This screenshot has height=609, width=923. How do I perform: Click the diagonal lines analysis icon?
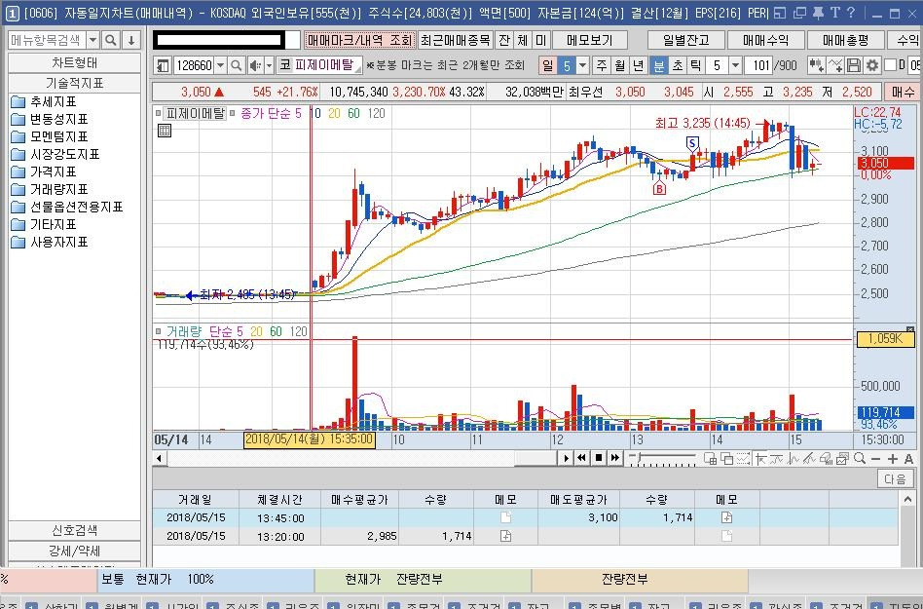810,458
